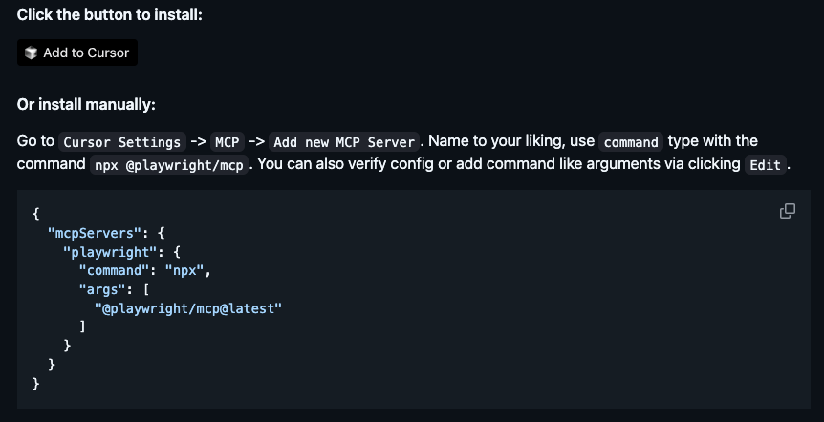This screenshot has height=422, width=824.
Task: Click the cube icon in Add to Cursor
Action: (x=31, y=53)
